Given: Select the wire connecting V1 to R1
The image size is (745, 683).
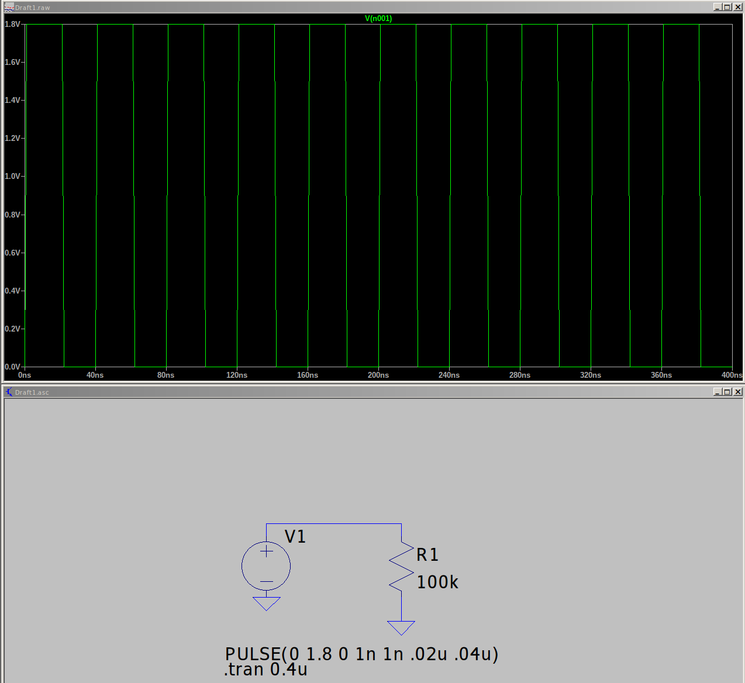Looking at the screenshot, I should pyautogui.click(x=333, y=524).
